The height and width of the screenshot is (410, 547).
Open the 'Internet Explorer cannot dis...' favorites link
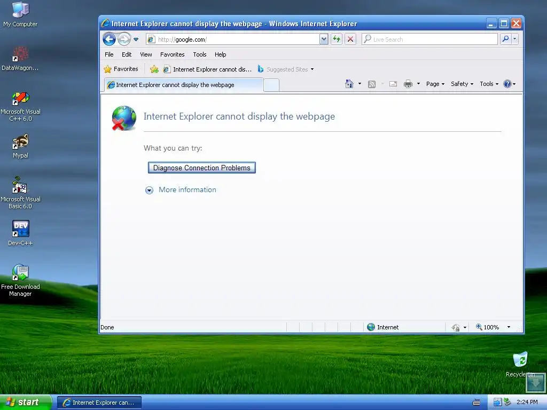(208, 69)
